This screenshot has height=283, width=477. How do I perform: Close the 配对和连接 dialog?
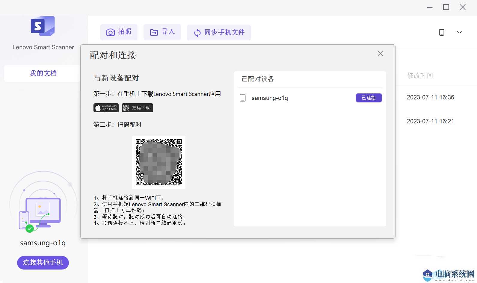pyautogui.click(x=380, y=54)
